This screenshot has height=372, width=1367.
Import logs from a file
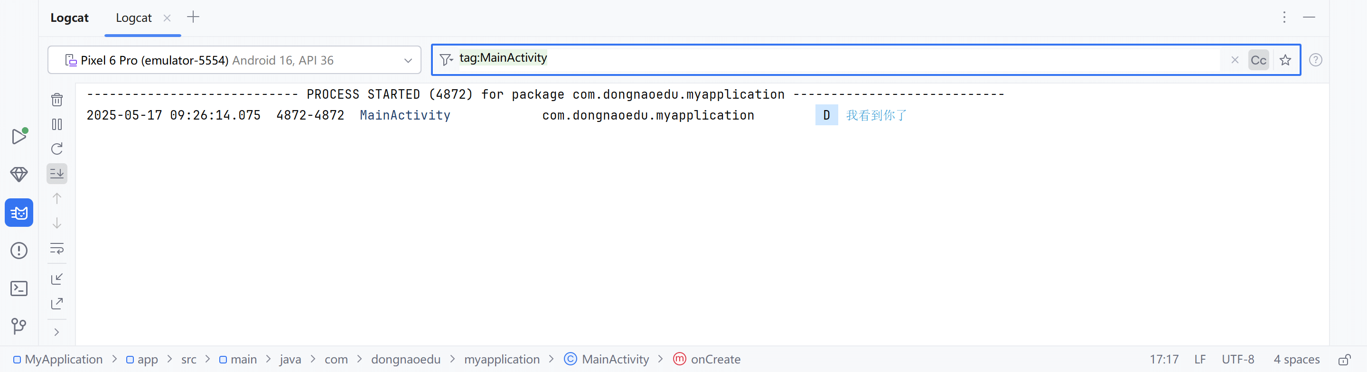point(57,279)
